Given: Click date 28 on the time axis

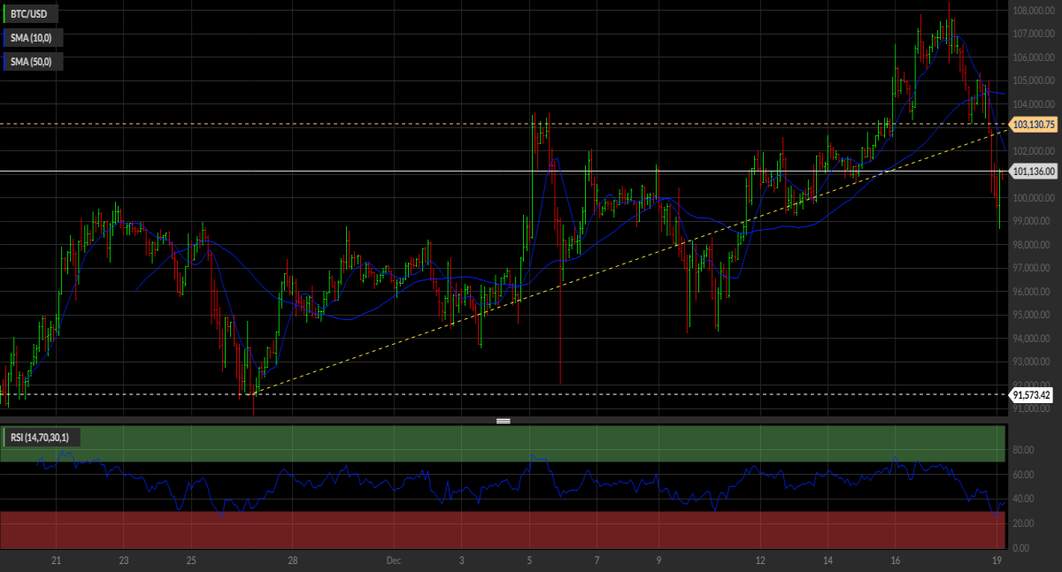Looking at the screenshot, I should tap(293, 561).
